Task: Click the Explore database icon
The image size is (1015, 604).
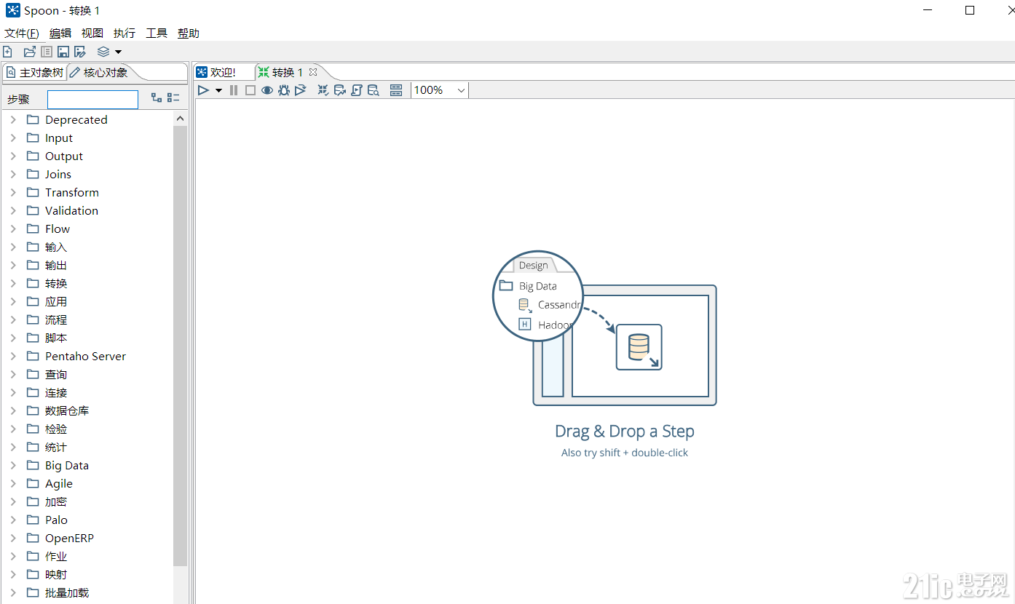Action: click(x=374, y=90)
